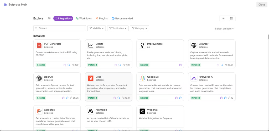
Task: Click Installed badge on Improvement card
Action: point(144,65)
